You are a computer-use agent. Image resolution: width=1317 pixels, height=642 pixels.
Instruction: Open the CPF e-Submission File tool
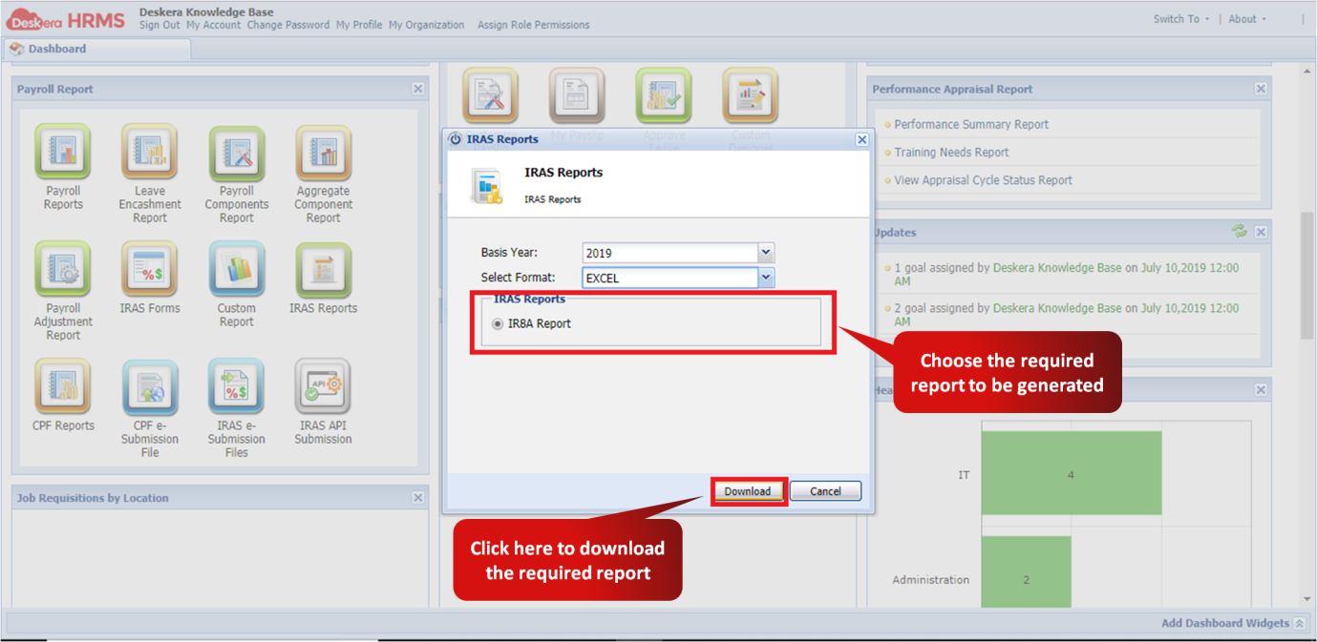[149, 387]
